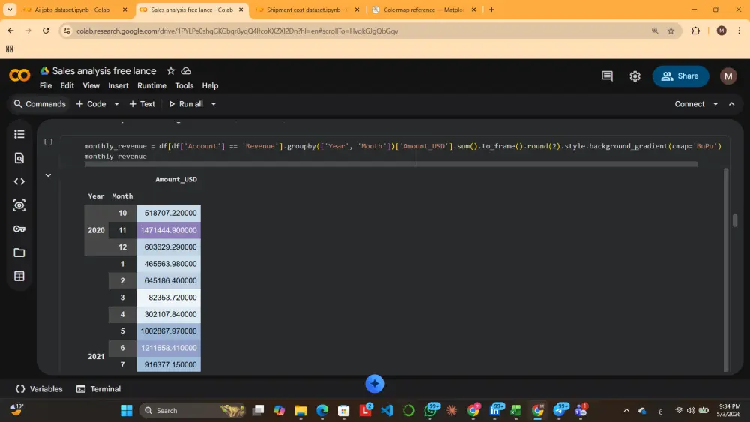Click the cloud save status icon
Viewport: 750px width, 422px height.
tap(186, 70)
